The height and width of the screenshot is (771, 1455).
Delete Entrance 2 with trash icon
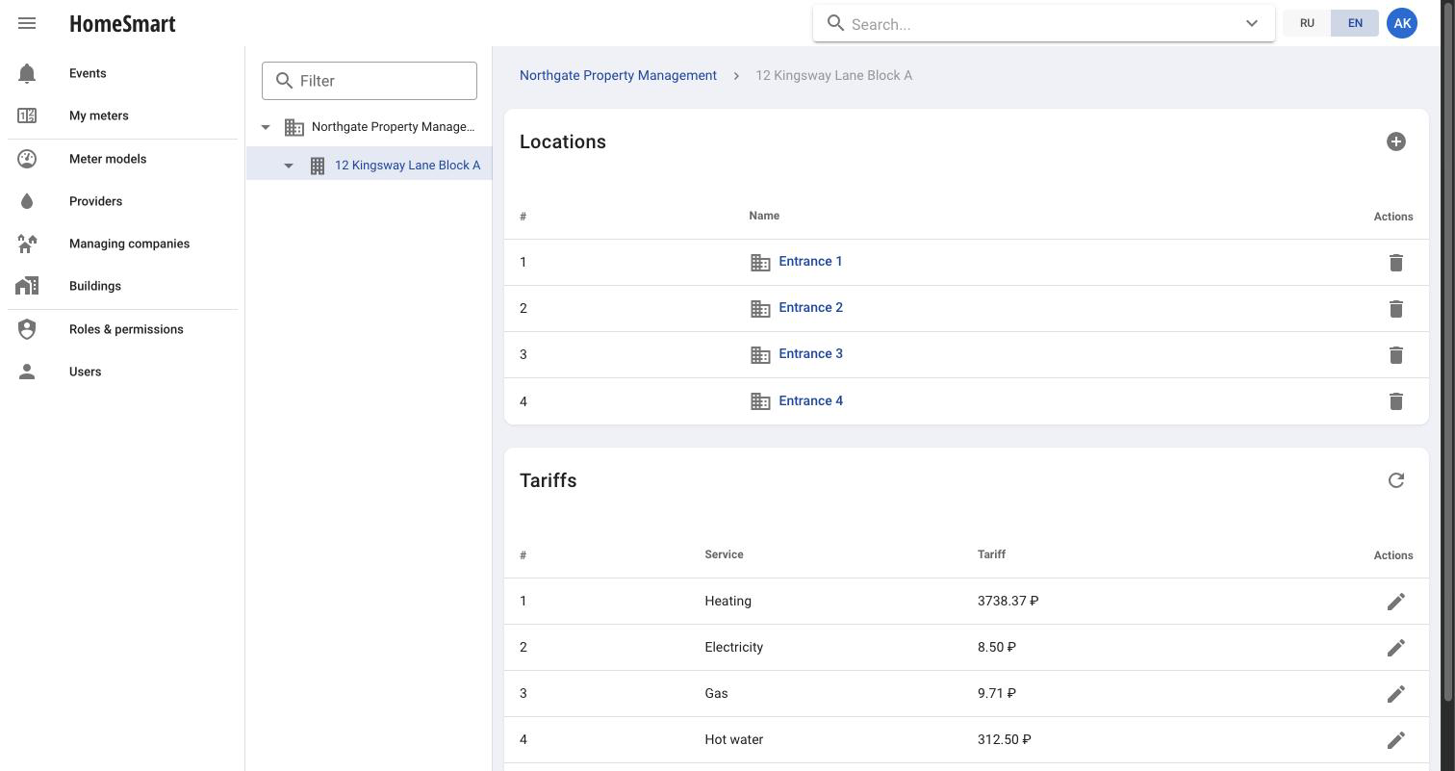point(1396,309)
